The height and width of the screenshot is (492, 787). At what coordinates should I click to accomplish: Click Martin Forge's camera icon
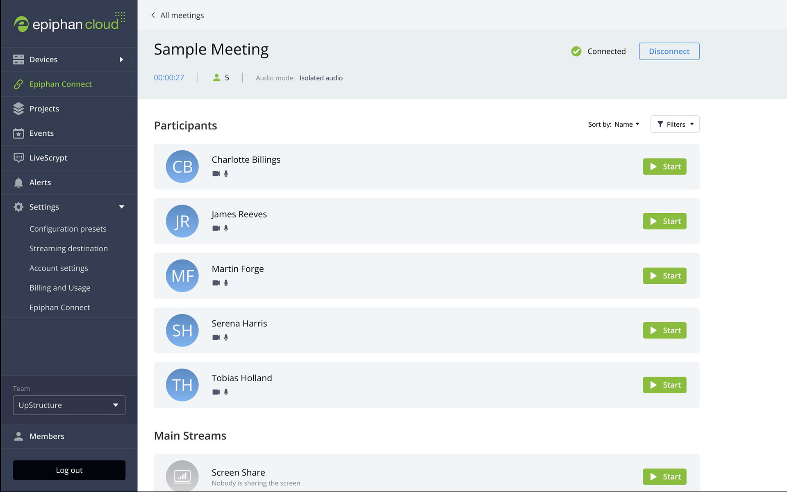click(x=216, y=282)
